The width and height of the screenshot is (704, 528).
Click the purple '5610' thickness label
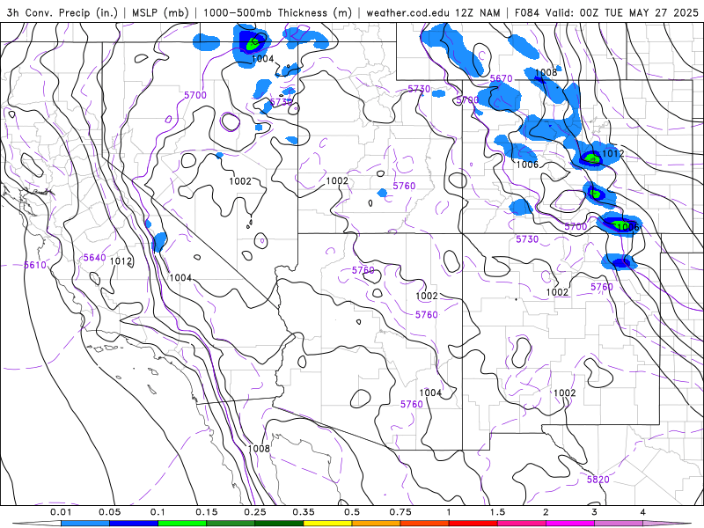pos(35,265)
